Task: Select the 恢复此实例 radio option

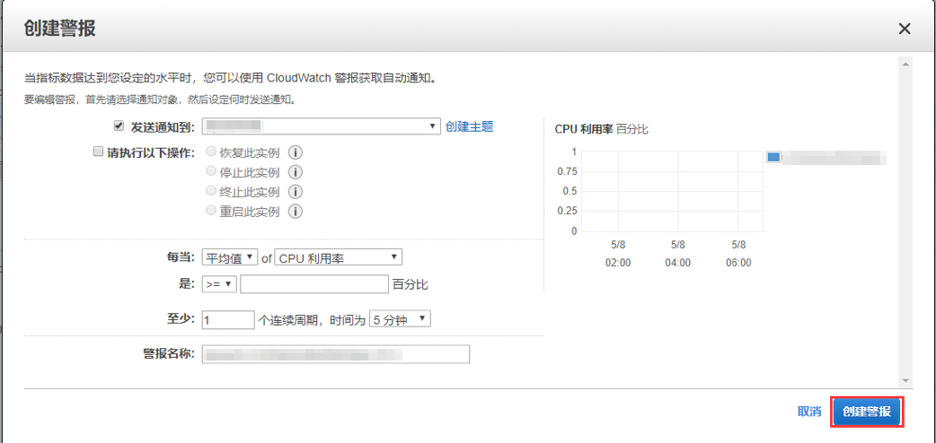Action: click(x=211, y=152)
